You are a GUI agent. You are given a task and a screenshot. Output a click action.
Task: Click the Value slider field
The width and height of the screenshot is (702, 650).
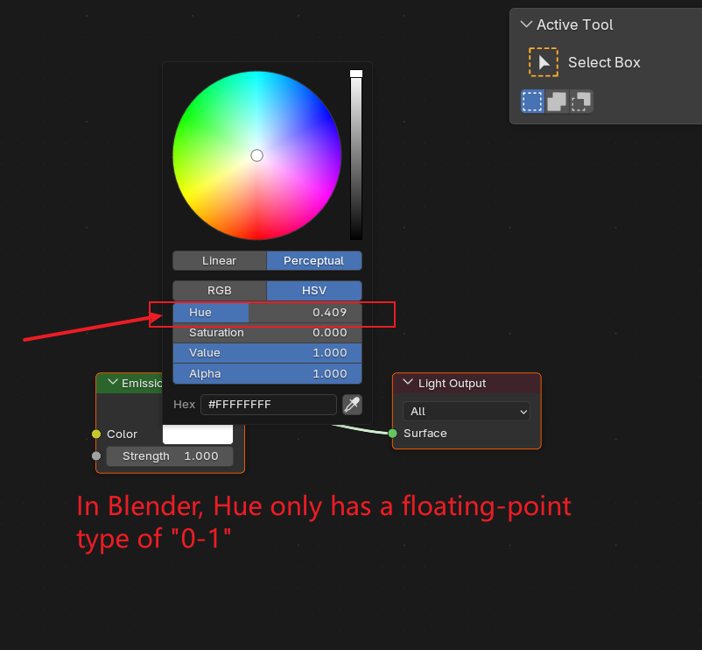click(267, 353)
